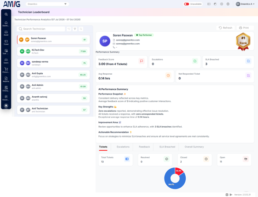Select technician Anil Gupta in list
The height and width of the screenshot is (197, 258).
coord(53,75)
